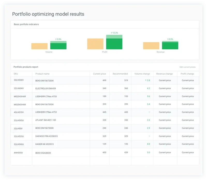This screenshot has height=180, width=207.
Task: Click the green Revenue bar
Action: [x=170, y=45]
